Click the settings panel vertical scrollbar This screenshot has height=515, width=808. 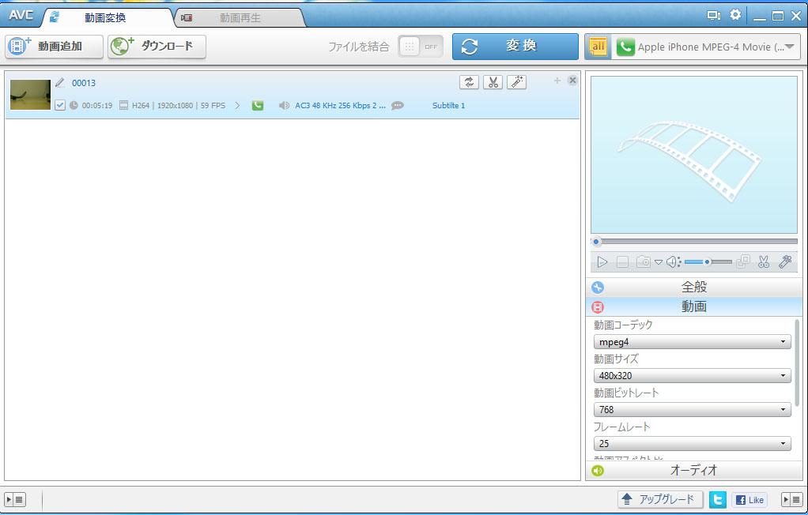(x=798, y=362)
